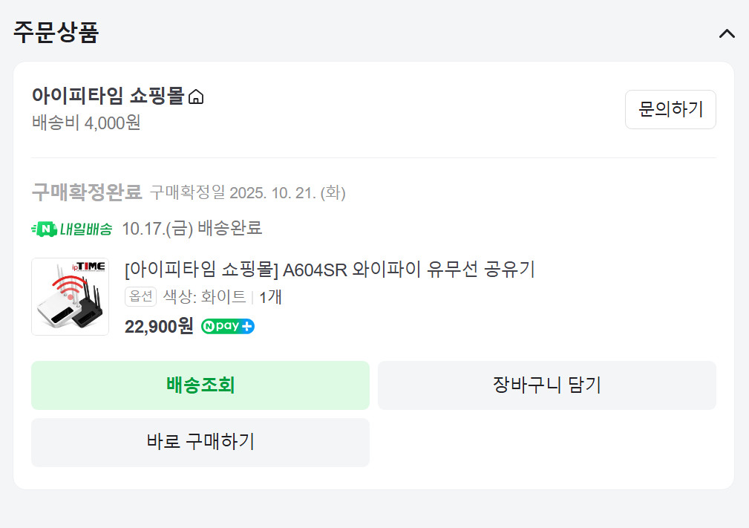Viewport: 749px width, 528px height.
Task: Open 문의하기 to contact the seller
Action: [x=670, y=109]
